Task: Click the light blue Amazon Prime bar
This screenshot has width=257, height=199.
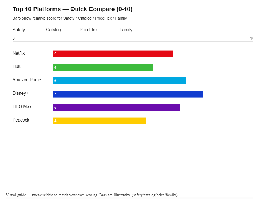Action: [x=120, y=81]
